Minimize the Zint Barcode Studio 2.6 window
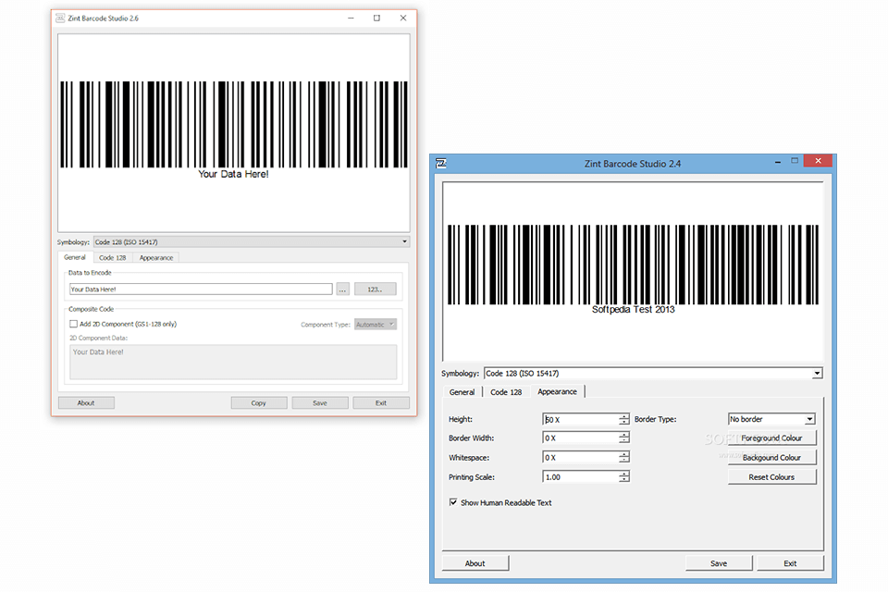Viewport: 888px width, 592px height. pyautogui.click(x=351, y=18)
